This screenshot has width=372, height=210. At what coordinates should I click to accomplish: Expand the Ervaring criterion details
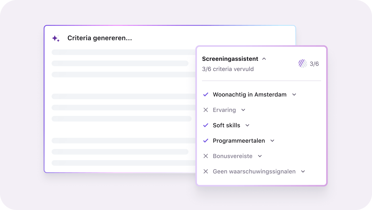click(243, 110)
